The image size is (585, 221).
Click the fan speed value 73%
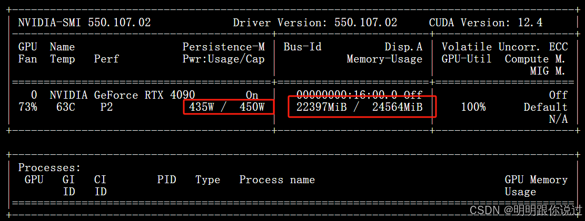(27, 107)
